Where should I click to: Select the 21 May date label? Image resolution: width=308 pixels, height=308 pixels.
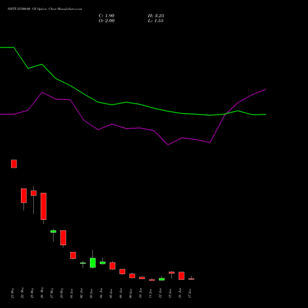pos(13,293)
